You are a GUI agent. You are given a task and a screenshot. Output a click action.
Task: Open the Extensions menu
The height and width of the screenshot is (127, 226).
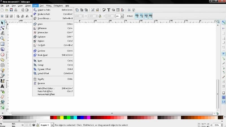coord(58,6)
